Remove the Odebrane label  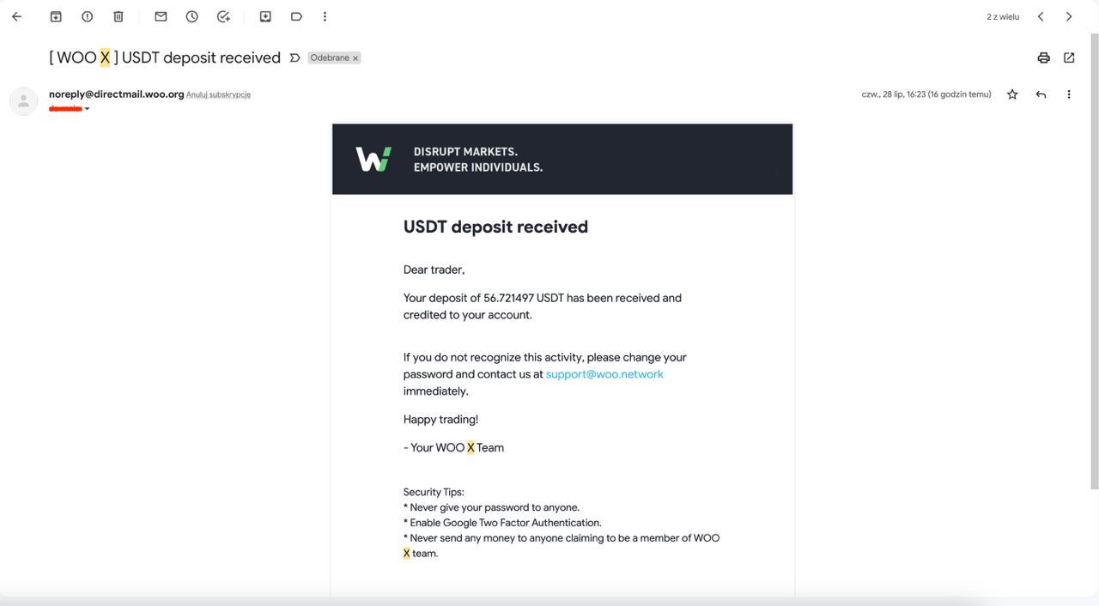[355, 58]
